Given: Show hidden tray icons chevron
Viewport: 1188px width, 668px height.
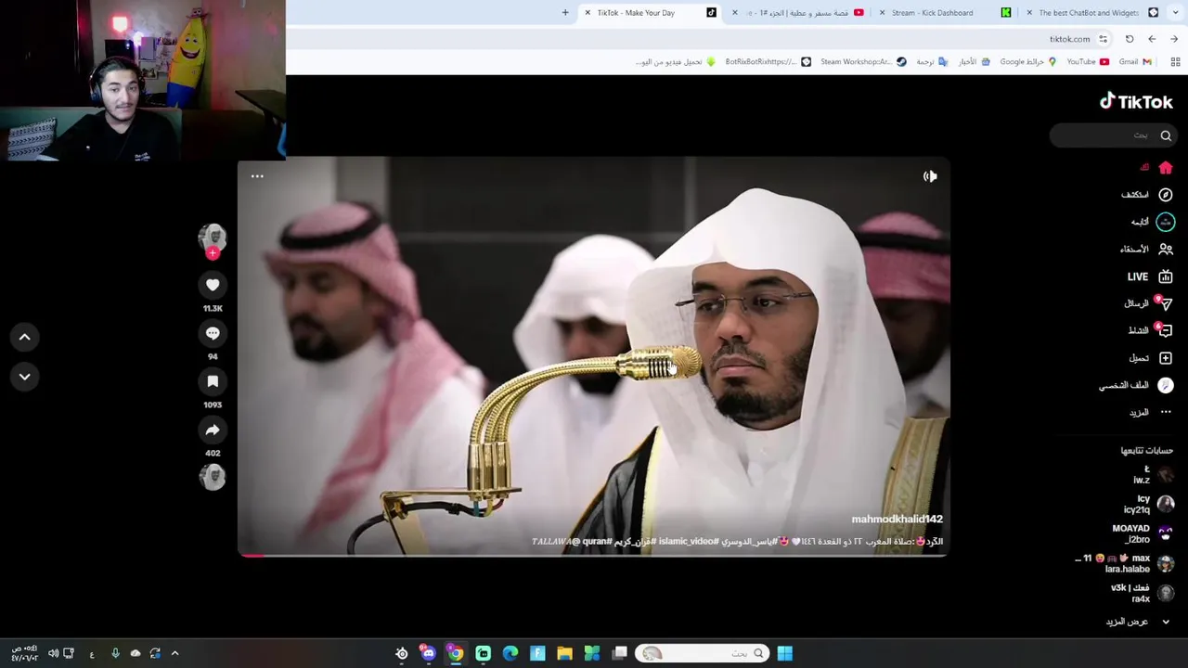Looking at the screenshot, I should [174, 653].
